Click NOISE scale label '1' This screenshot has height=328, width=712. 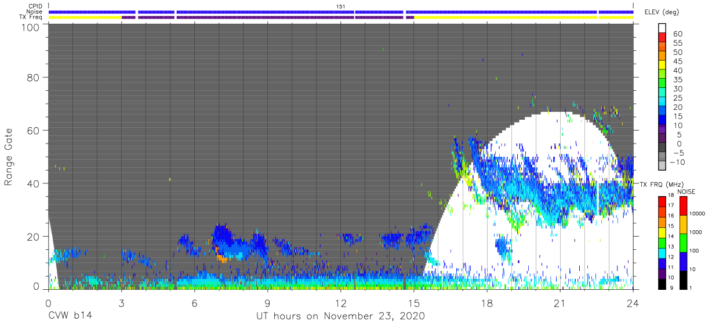[692, 288]
